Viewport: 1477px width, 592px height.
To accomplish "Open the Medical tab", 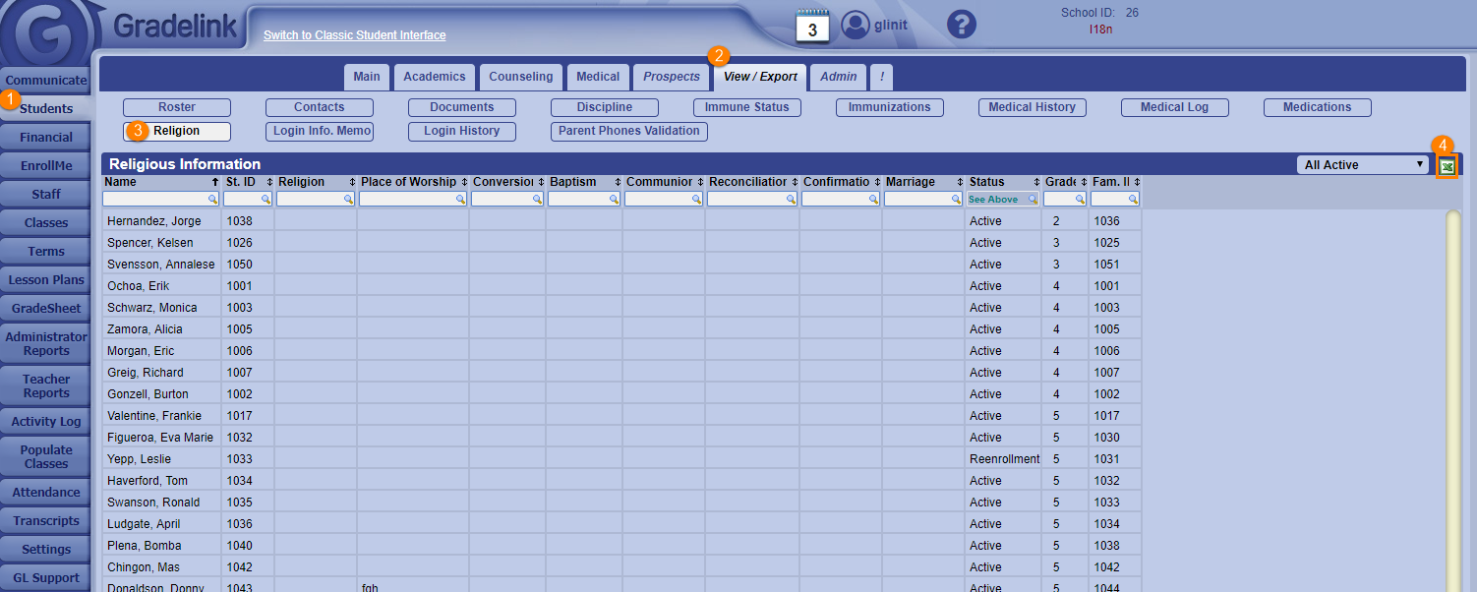I will tap(598, 77).
